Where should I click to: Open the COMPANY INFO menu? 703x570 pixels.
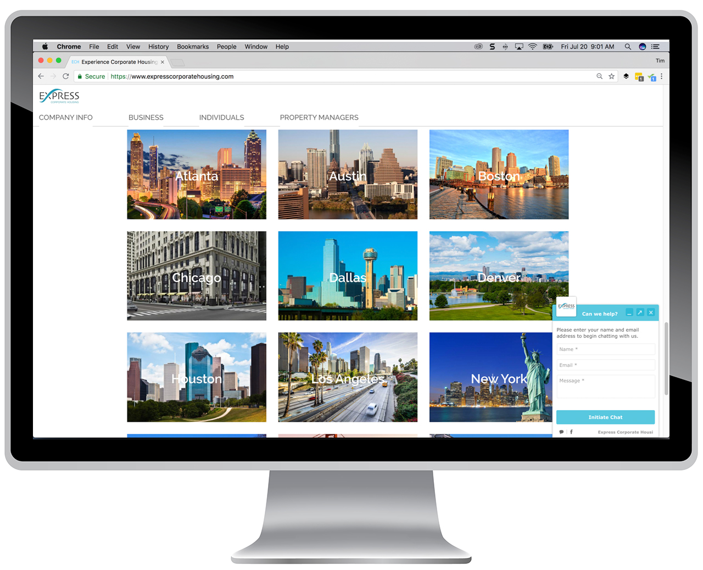[x=66, y=118]
